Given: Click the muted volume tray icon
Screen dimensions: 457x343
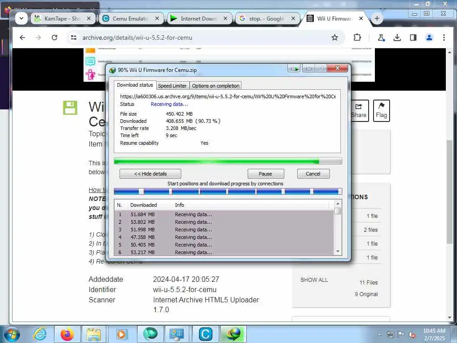Looking at the screenshot, I should 412,335.
